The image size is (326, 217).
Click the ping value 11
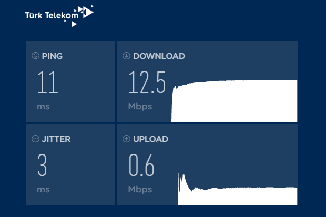click(48, 82)
